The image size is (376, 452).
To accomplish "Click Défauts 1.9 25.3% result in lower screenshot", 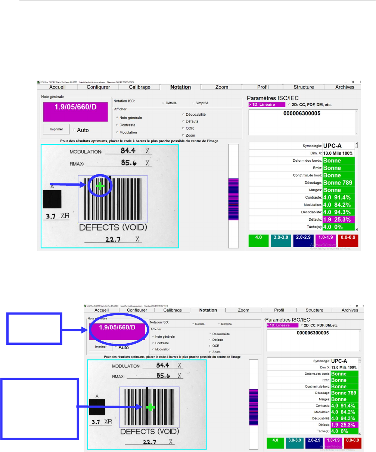I will (x=344, y=425).
